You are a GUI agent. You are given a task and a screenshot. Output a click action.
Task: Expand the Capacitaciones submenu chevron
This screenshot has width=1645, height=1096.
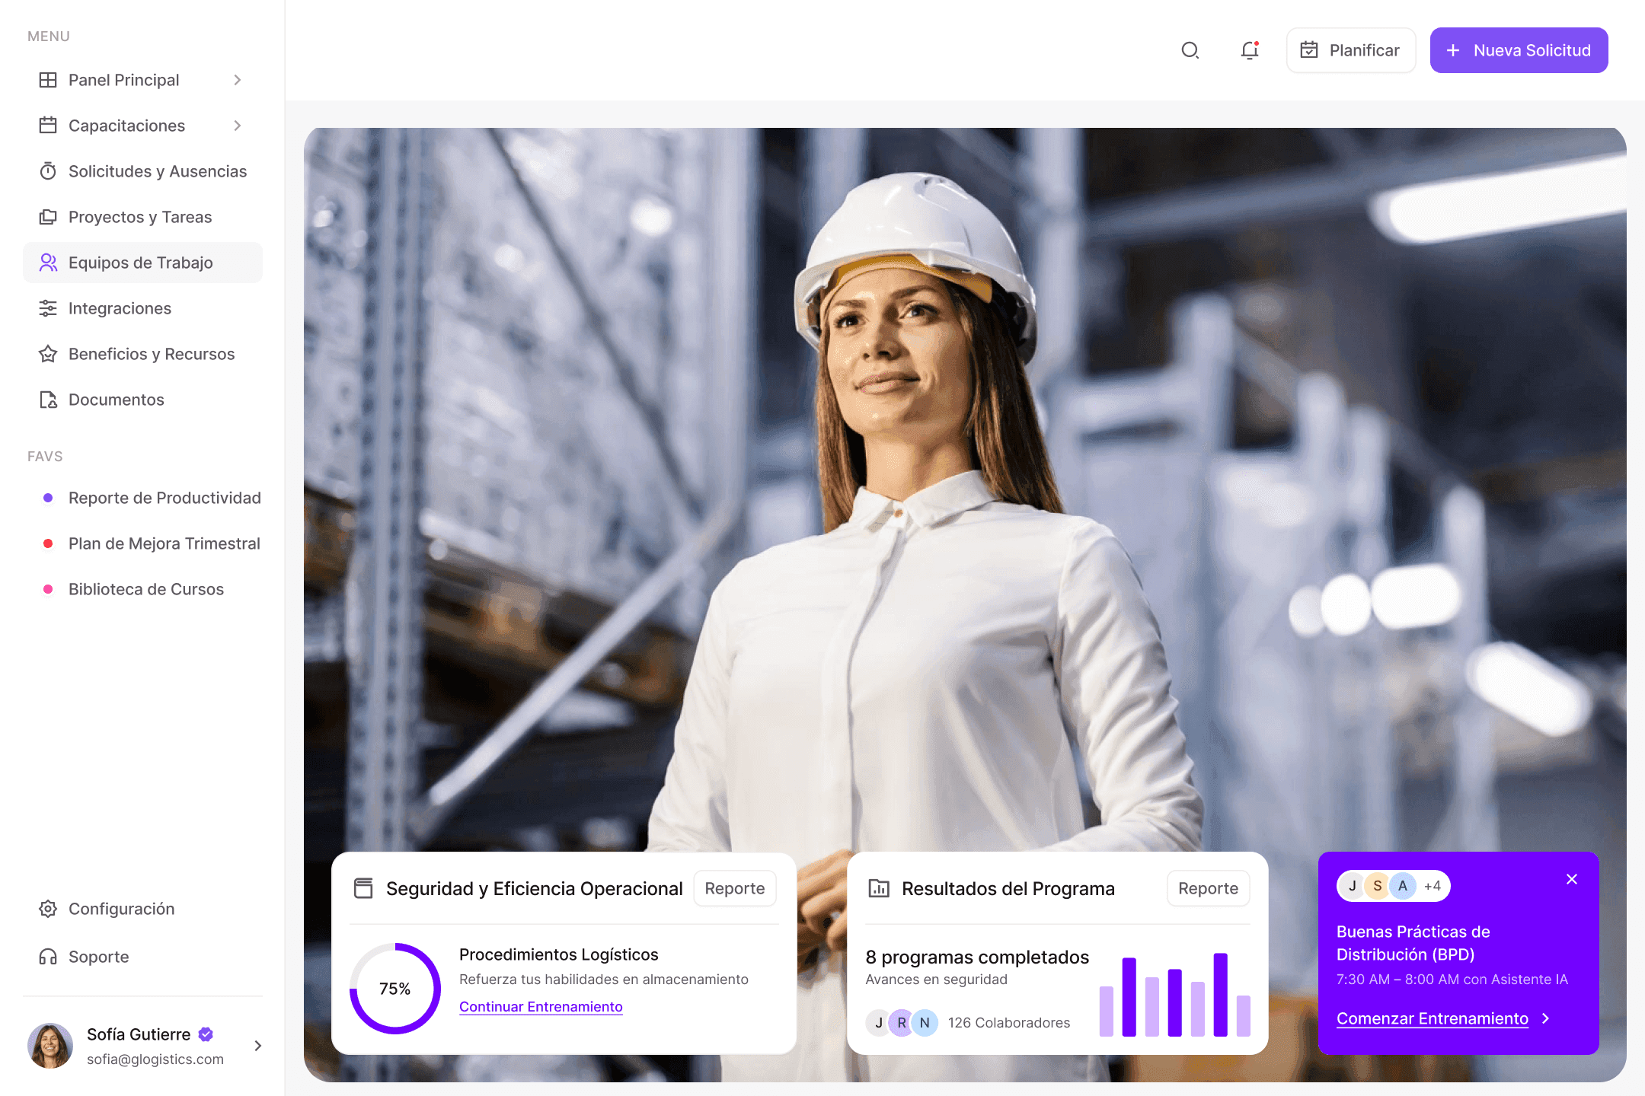[x=238, y=126]
